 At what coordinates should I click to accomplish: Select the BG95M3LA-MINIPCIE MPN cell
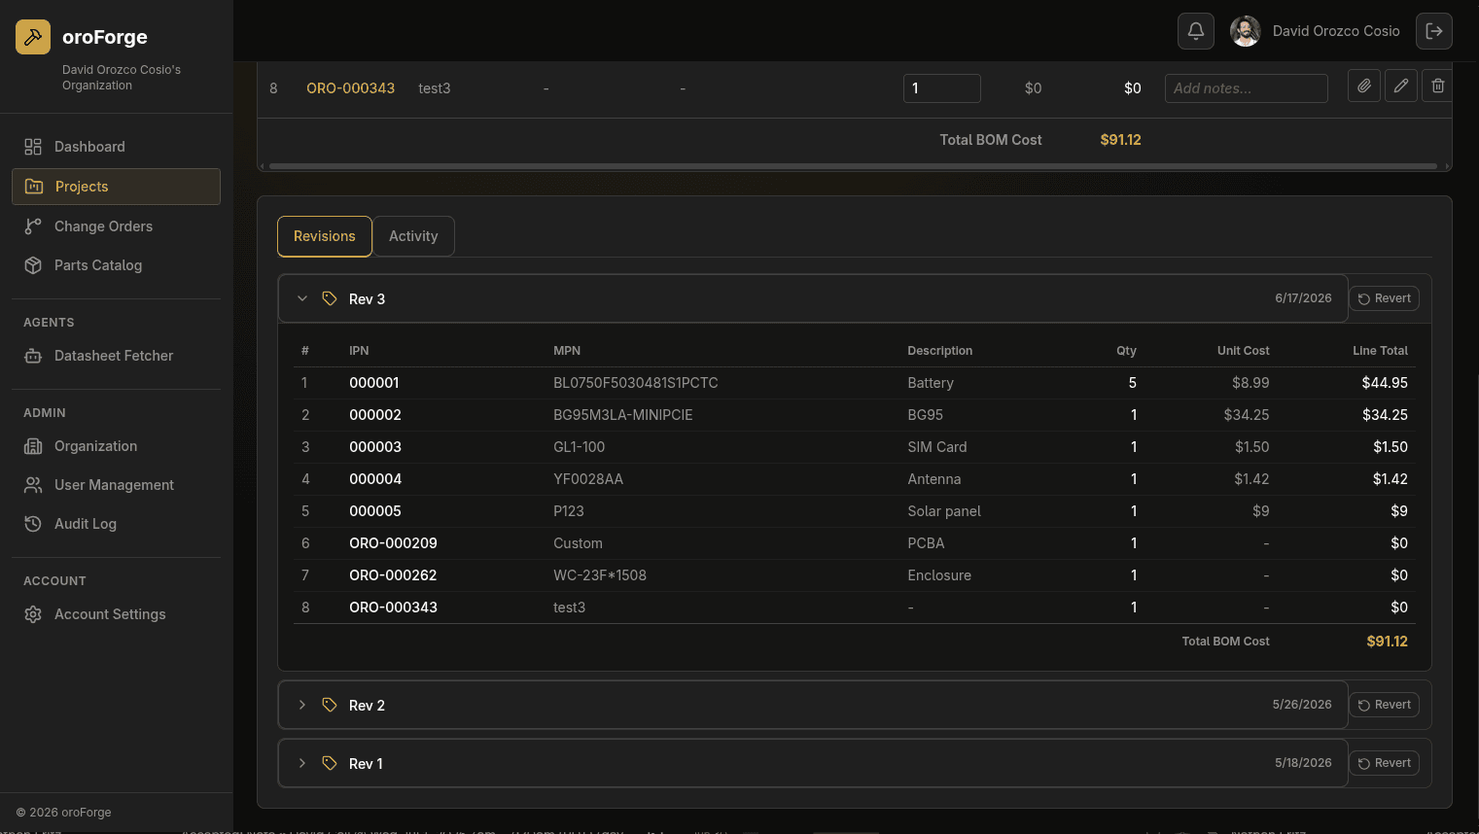point(623,415)
